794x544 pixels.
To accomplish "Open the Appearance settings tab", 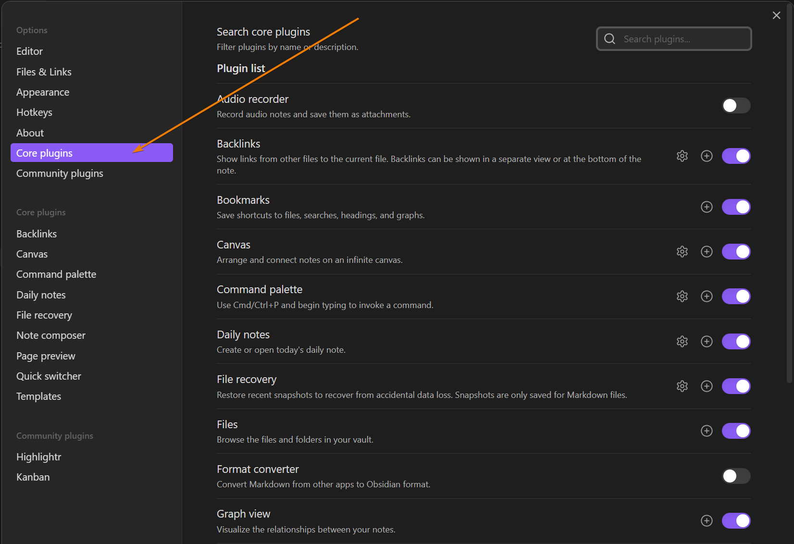I will tap(43, 92).
